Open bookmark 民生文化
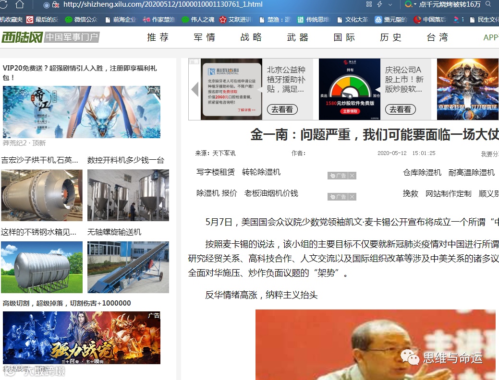This screenshot has height=380, width=499. pyautogui.click(x=484, y=19)
